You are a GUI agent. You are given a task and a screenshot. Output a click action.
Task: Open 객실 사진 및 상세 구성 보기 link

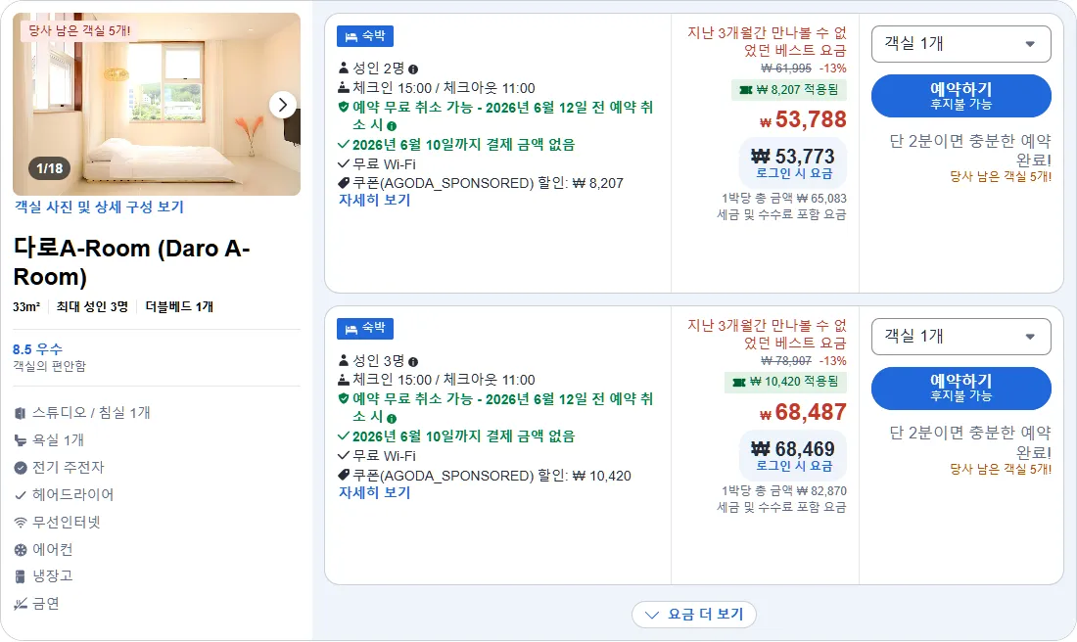click(100, 206)
